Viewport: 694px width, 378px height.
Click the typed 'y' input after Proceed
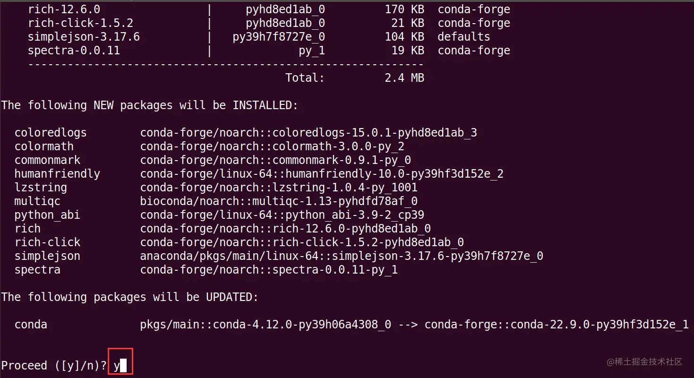(x=117, y=365)
